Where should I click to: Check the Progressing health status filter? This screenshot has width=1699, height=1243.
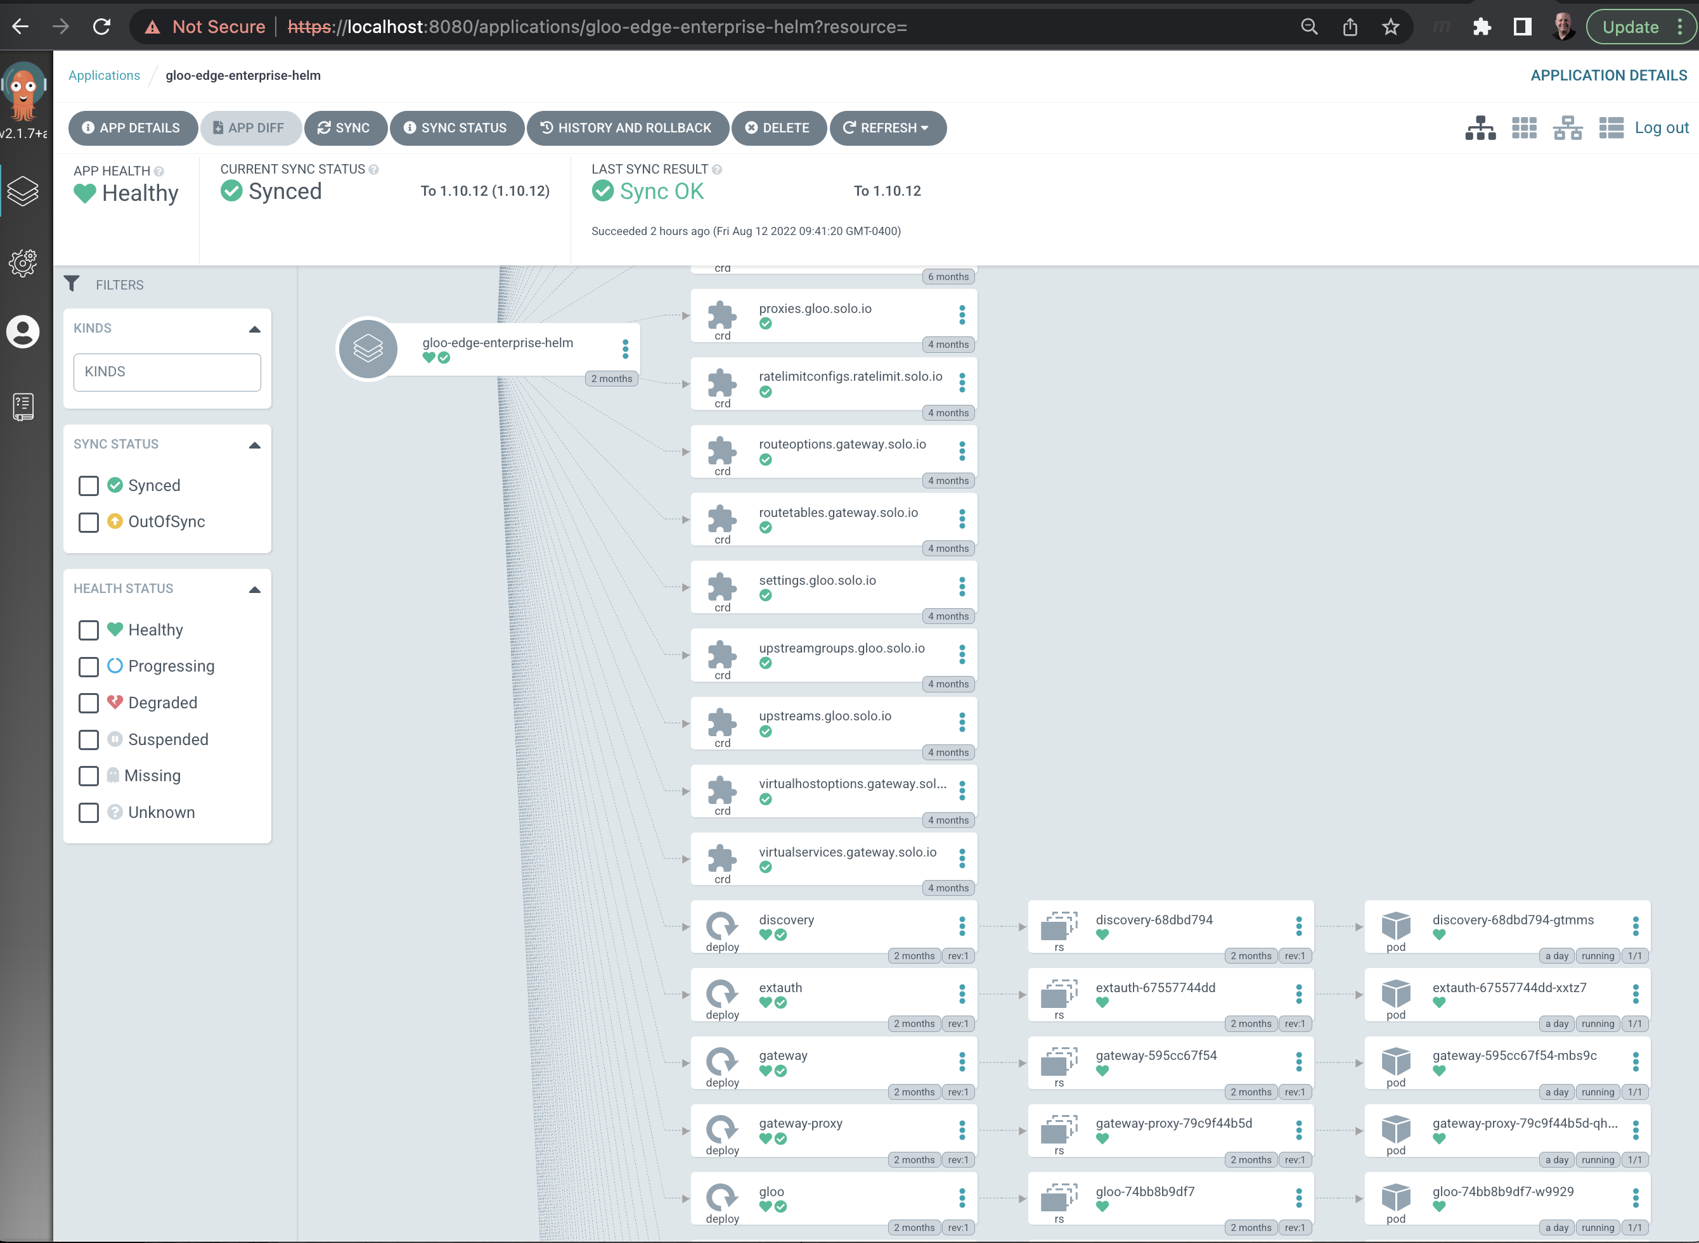pyautogui.click(x=89, y=666)
